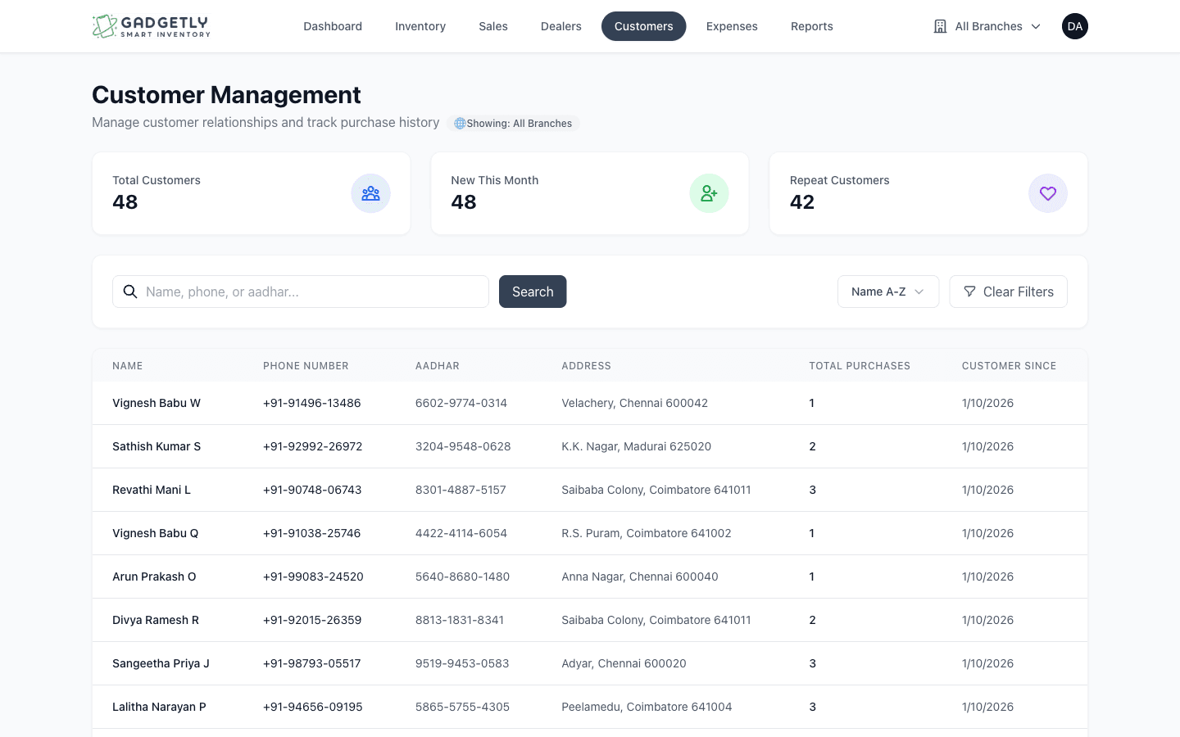1180x737 pixels.
Task: Click the CUSTOMER SINCE column header
Action: 1009,366
